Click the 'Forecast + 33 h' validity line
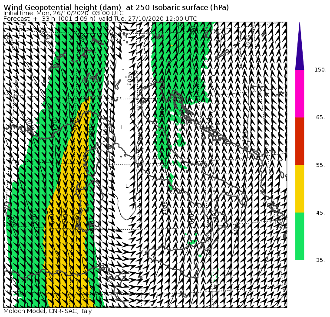Viewport: 330px width, 317px height. point(100,19)
